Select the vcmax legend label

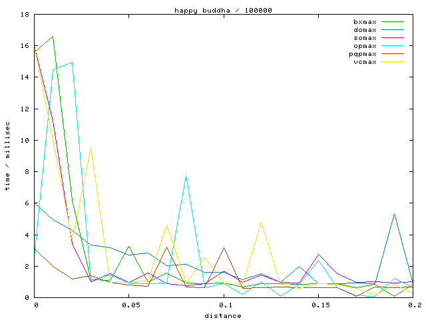coord(365,62)
